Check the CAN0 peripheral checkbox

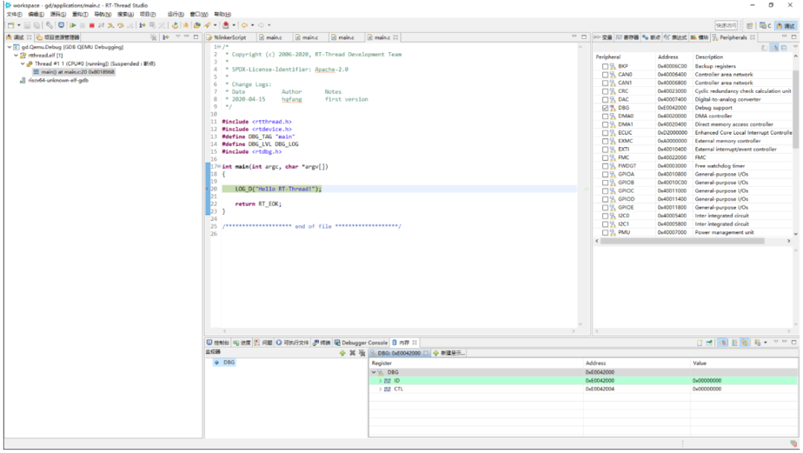(x=605, y=74)
